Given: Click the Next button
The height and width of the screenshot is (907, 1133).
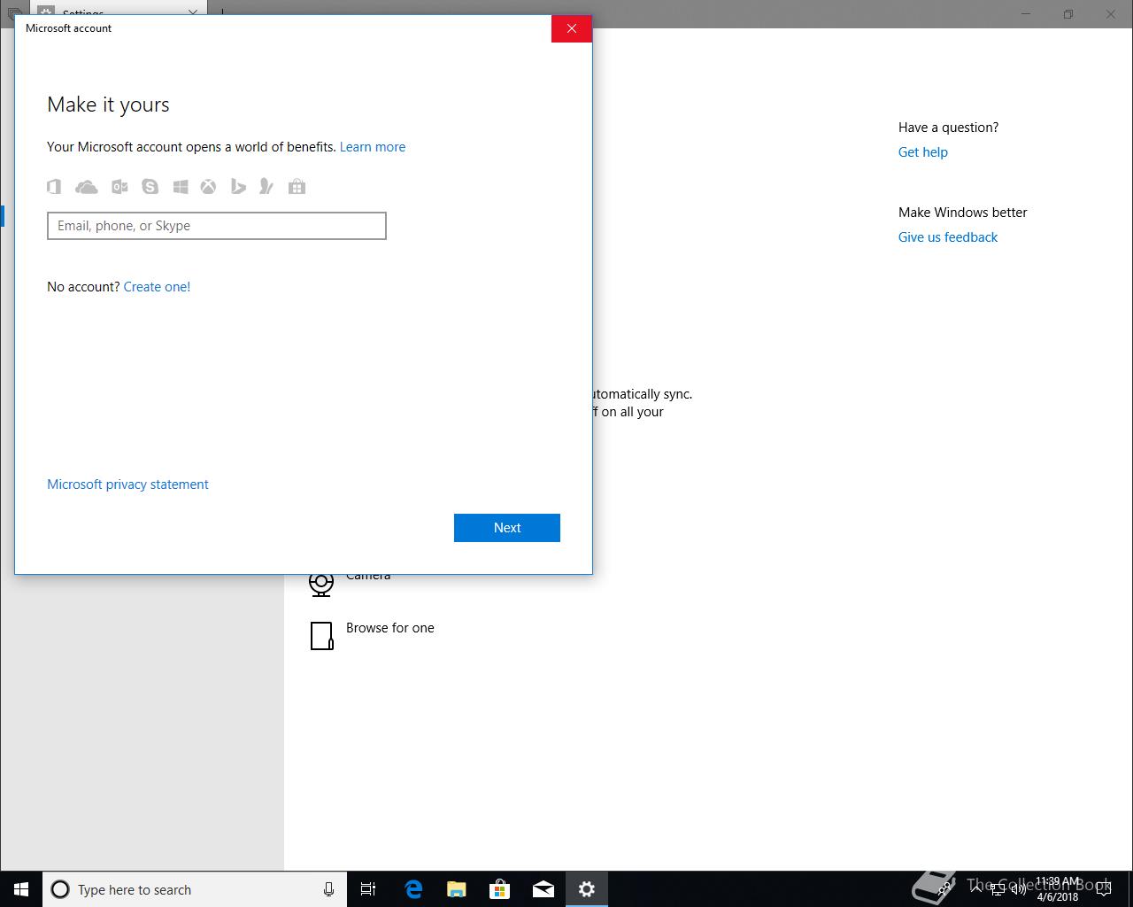Looking at the screenshot, I should pos(507,528).
